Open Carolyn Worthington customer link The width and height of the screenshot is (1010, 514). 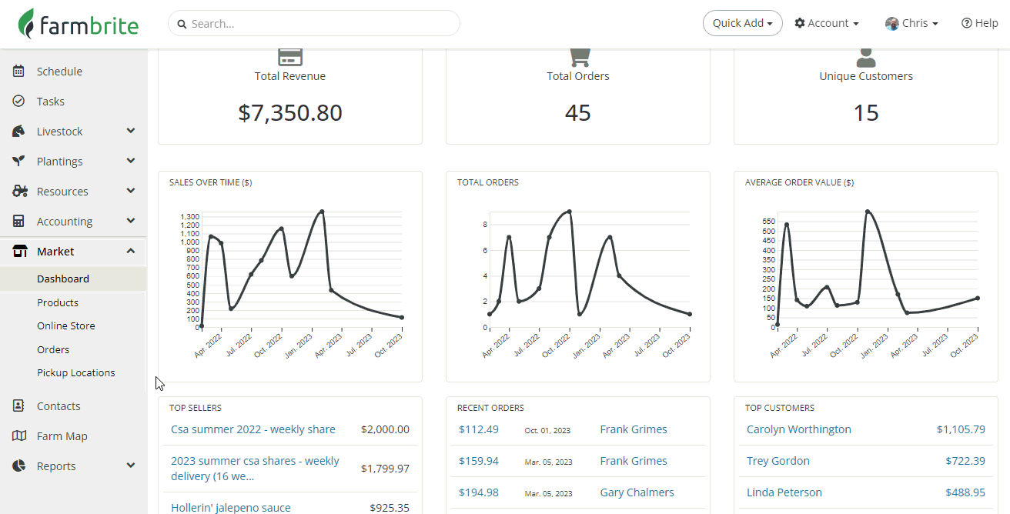coord(798,429)
